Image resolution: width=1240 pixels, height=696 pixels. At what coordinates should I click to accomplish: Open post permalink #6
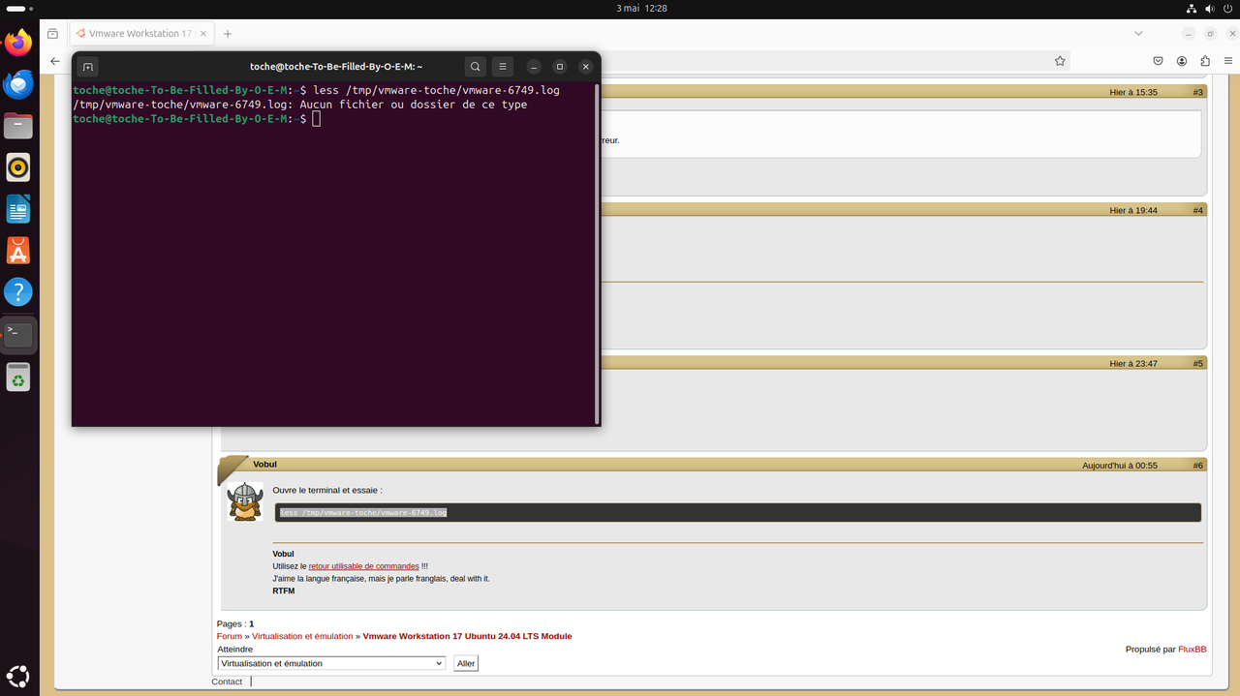[x=1198, y=466]
